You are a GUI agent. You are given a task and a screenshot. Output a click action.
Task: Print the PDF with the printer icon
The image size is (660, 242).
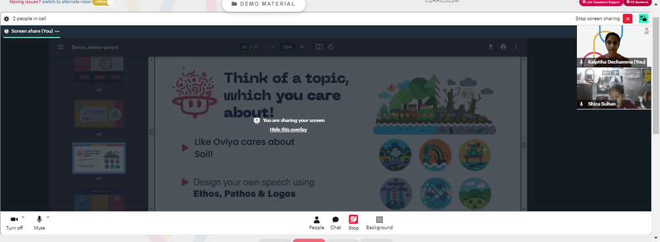point(503,47)
